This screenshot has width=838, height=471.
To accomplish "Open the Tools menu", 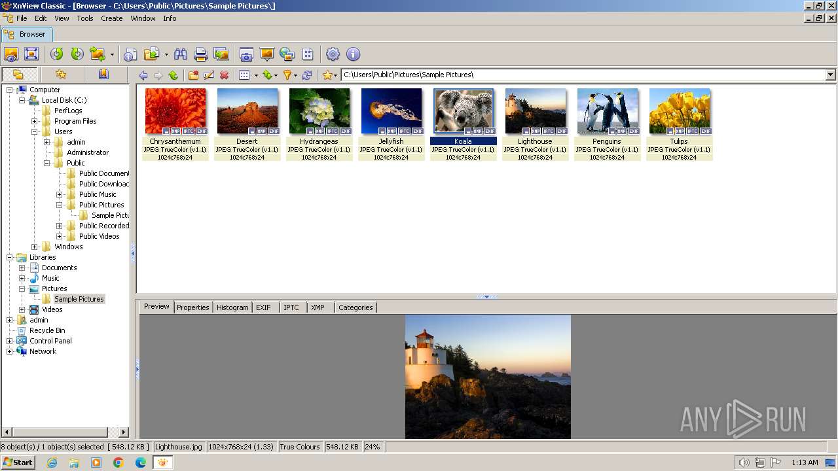I will click(x=85, y=18).
